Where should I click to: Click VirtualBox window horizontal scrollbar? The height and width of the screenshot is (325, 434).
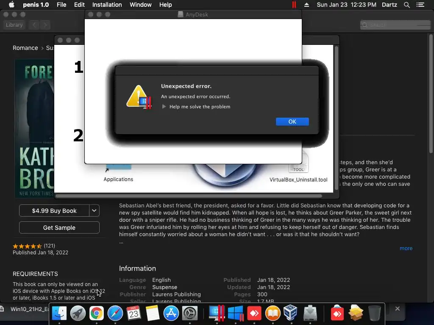pyautogui.click(x=189, y=196)
